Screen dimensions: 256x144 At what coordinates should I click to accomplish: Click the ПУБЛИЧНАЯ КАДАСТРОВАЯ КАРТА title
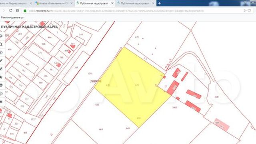tap(29, 27)
